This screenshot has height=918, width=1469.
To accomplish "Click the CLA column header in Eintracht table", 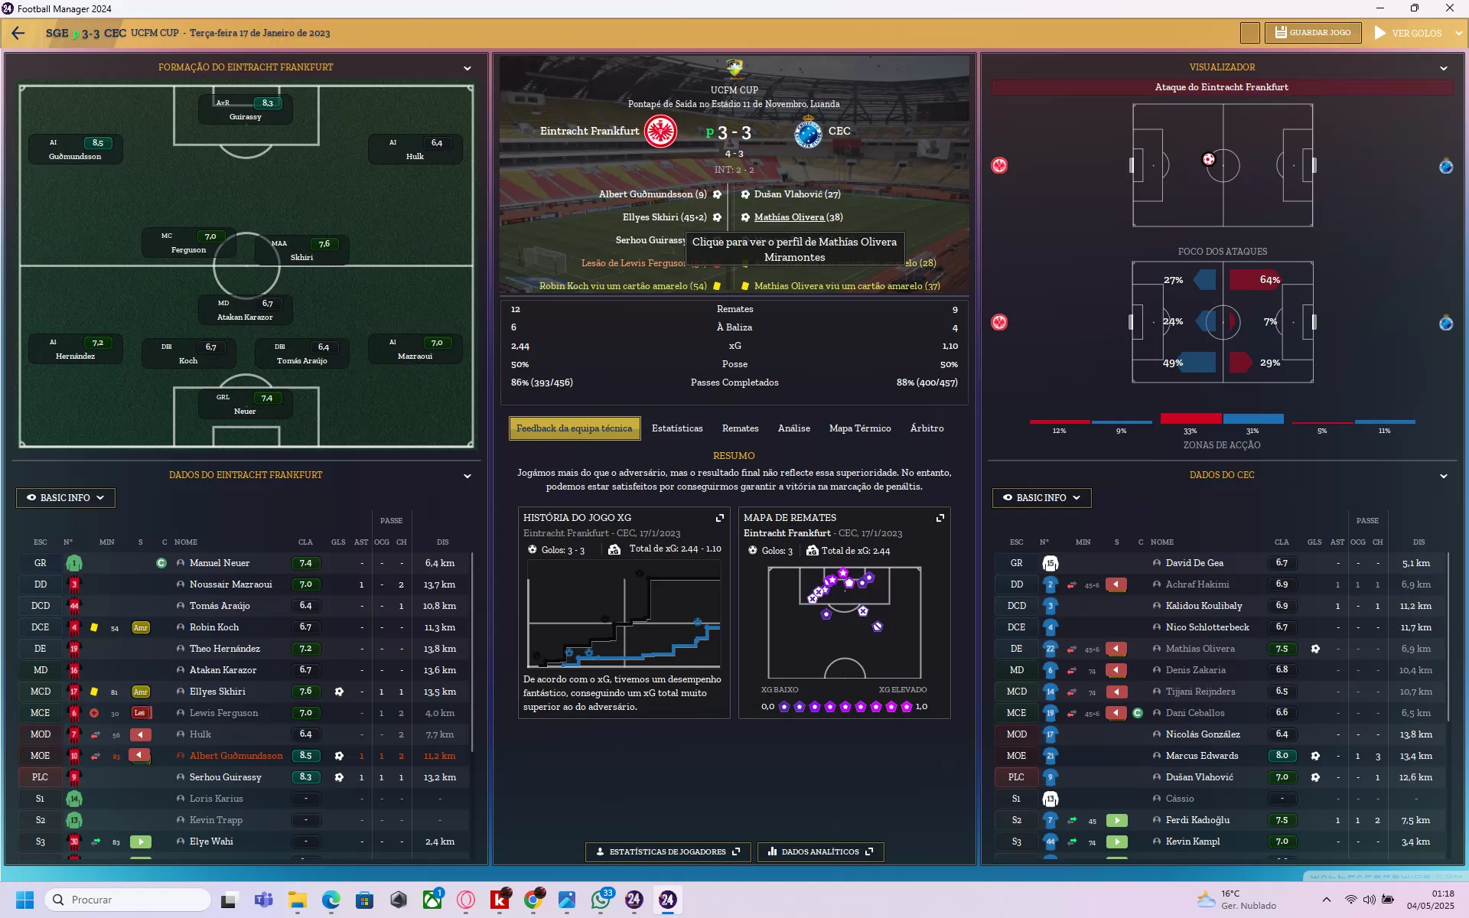I will pyautogui.click(x=305, y=542).
